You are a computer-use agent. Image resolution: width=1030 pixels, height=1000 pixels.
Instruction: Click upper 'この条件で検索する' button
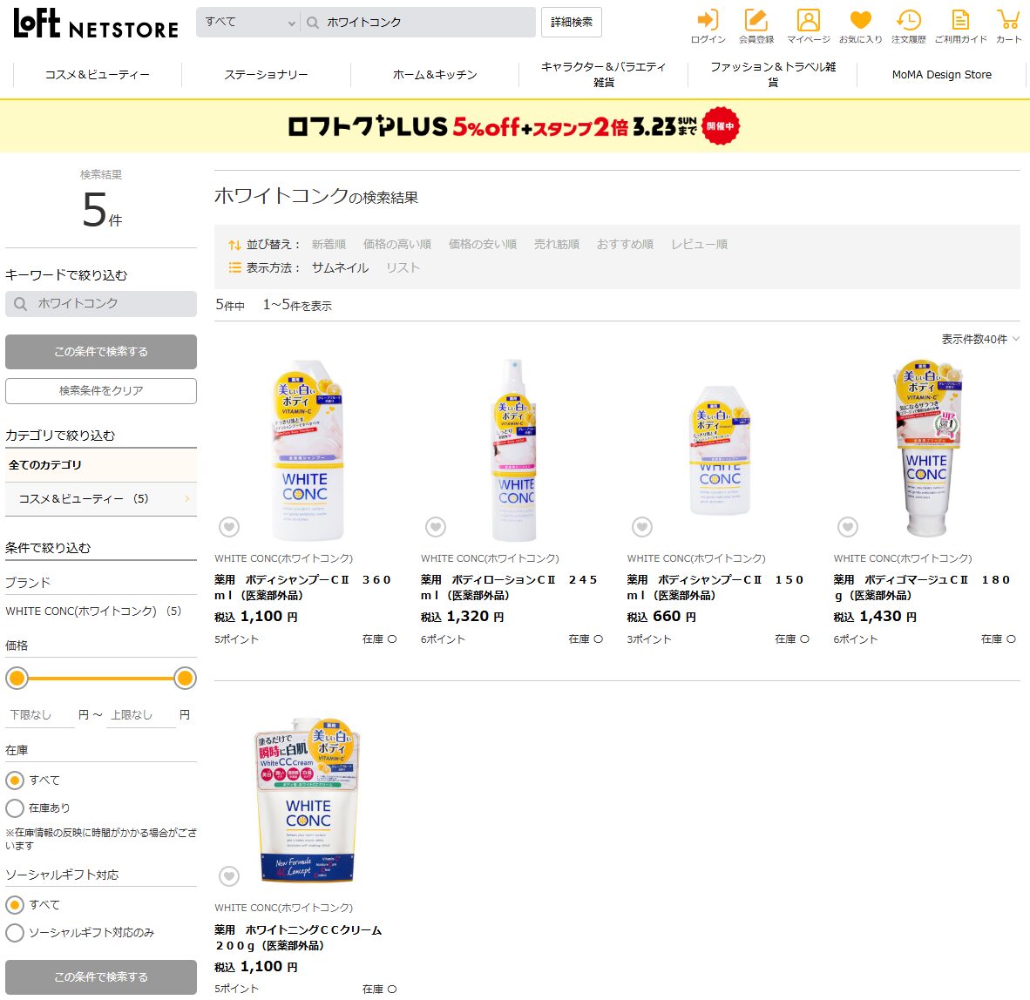click(x=101, y=352)
